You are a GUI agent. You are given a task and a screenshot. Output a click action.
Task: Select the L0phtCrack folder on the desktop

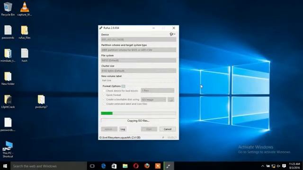point(8,102)
